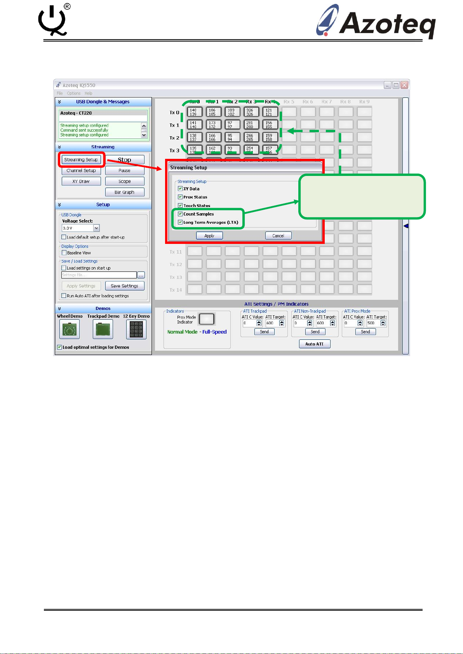Click the Azoteq IQS550 title bar icon

58,85
